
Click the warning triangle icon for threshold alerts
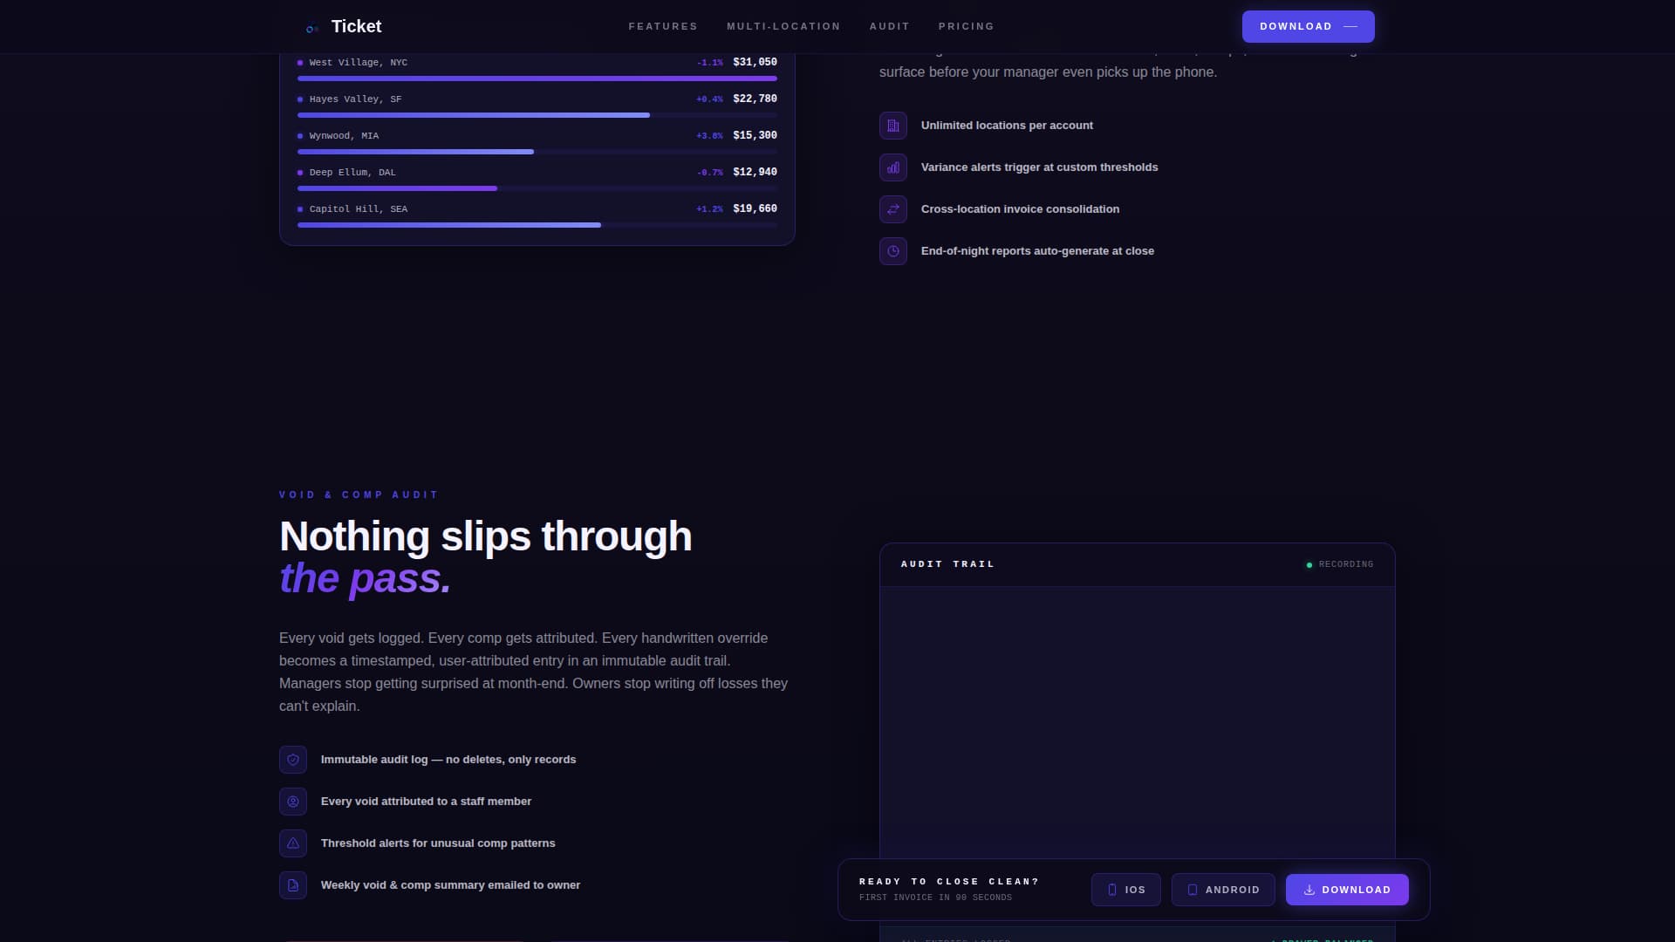click(293, 843)
